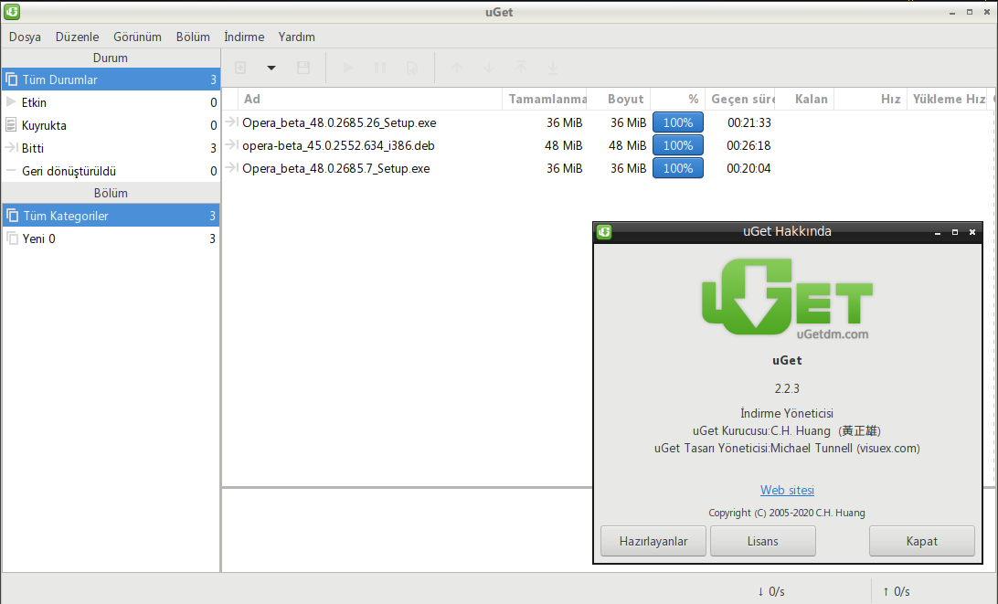Open the Dosya menu

pos(25,37)
